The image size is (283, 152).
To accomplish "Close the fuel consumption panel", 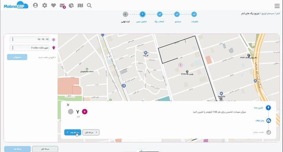I will tap(68, 105).
